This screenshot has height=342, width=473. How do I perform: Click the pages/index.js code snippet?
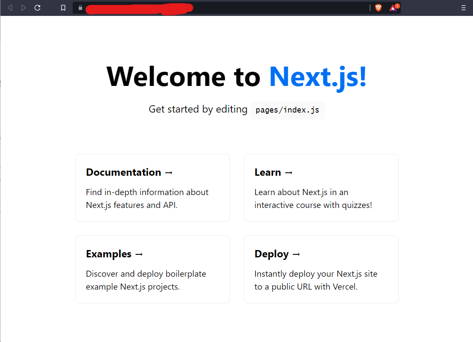point(288,110)
